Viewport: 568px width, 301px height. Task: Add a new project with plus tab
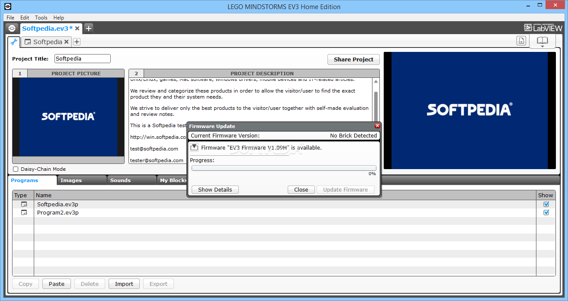(89, 29)
